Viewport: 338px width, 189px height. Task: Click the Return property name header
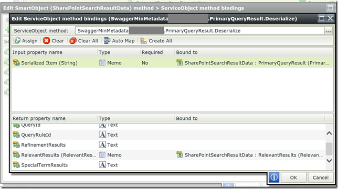pyautogui.click(x=39, y=118)
